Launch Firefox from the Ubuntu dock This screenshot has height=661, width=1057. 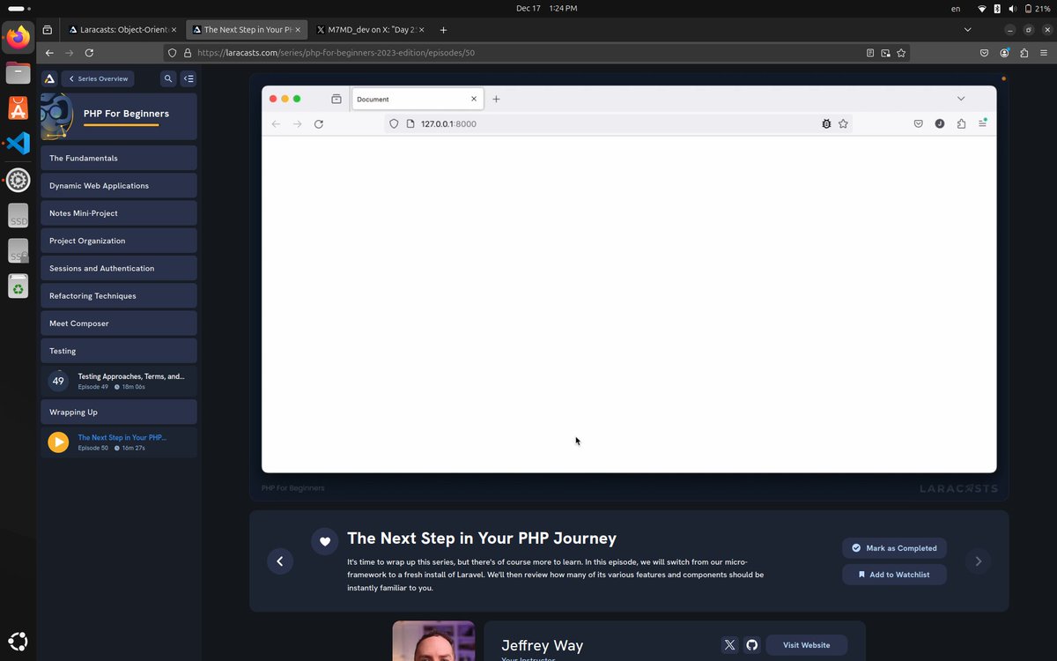coord(18,37)
